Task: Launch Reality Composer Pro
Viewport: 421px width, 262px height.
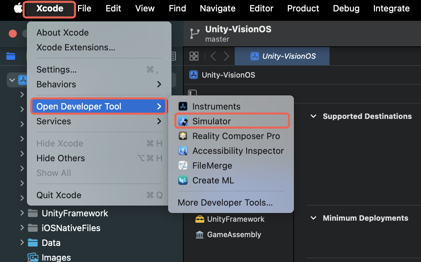Action: pos(231,136)
